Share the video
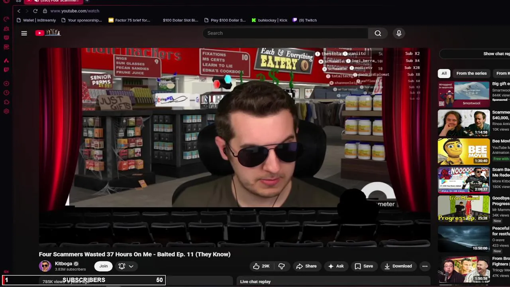This screenshot has width=510, height=287. coord(306,266)
